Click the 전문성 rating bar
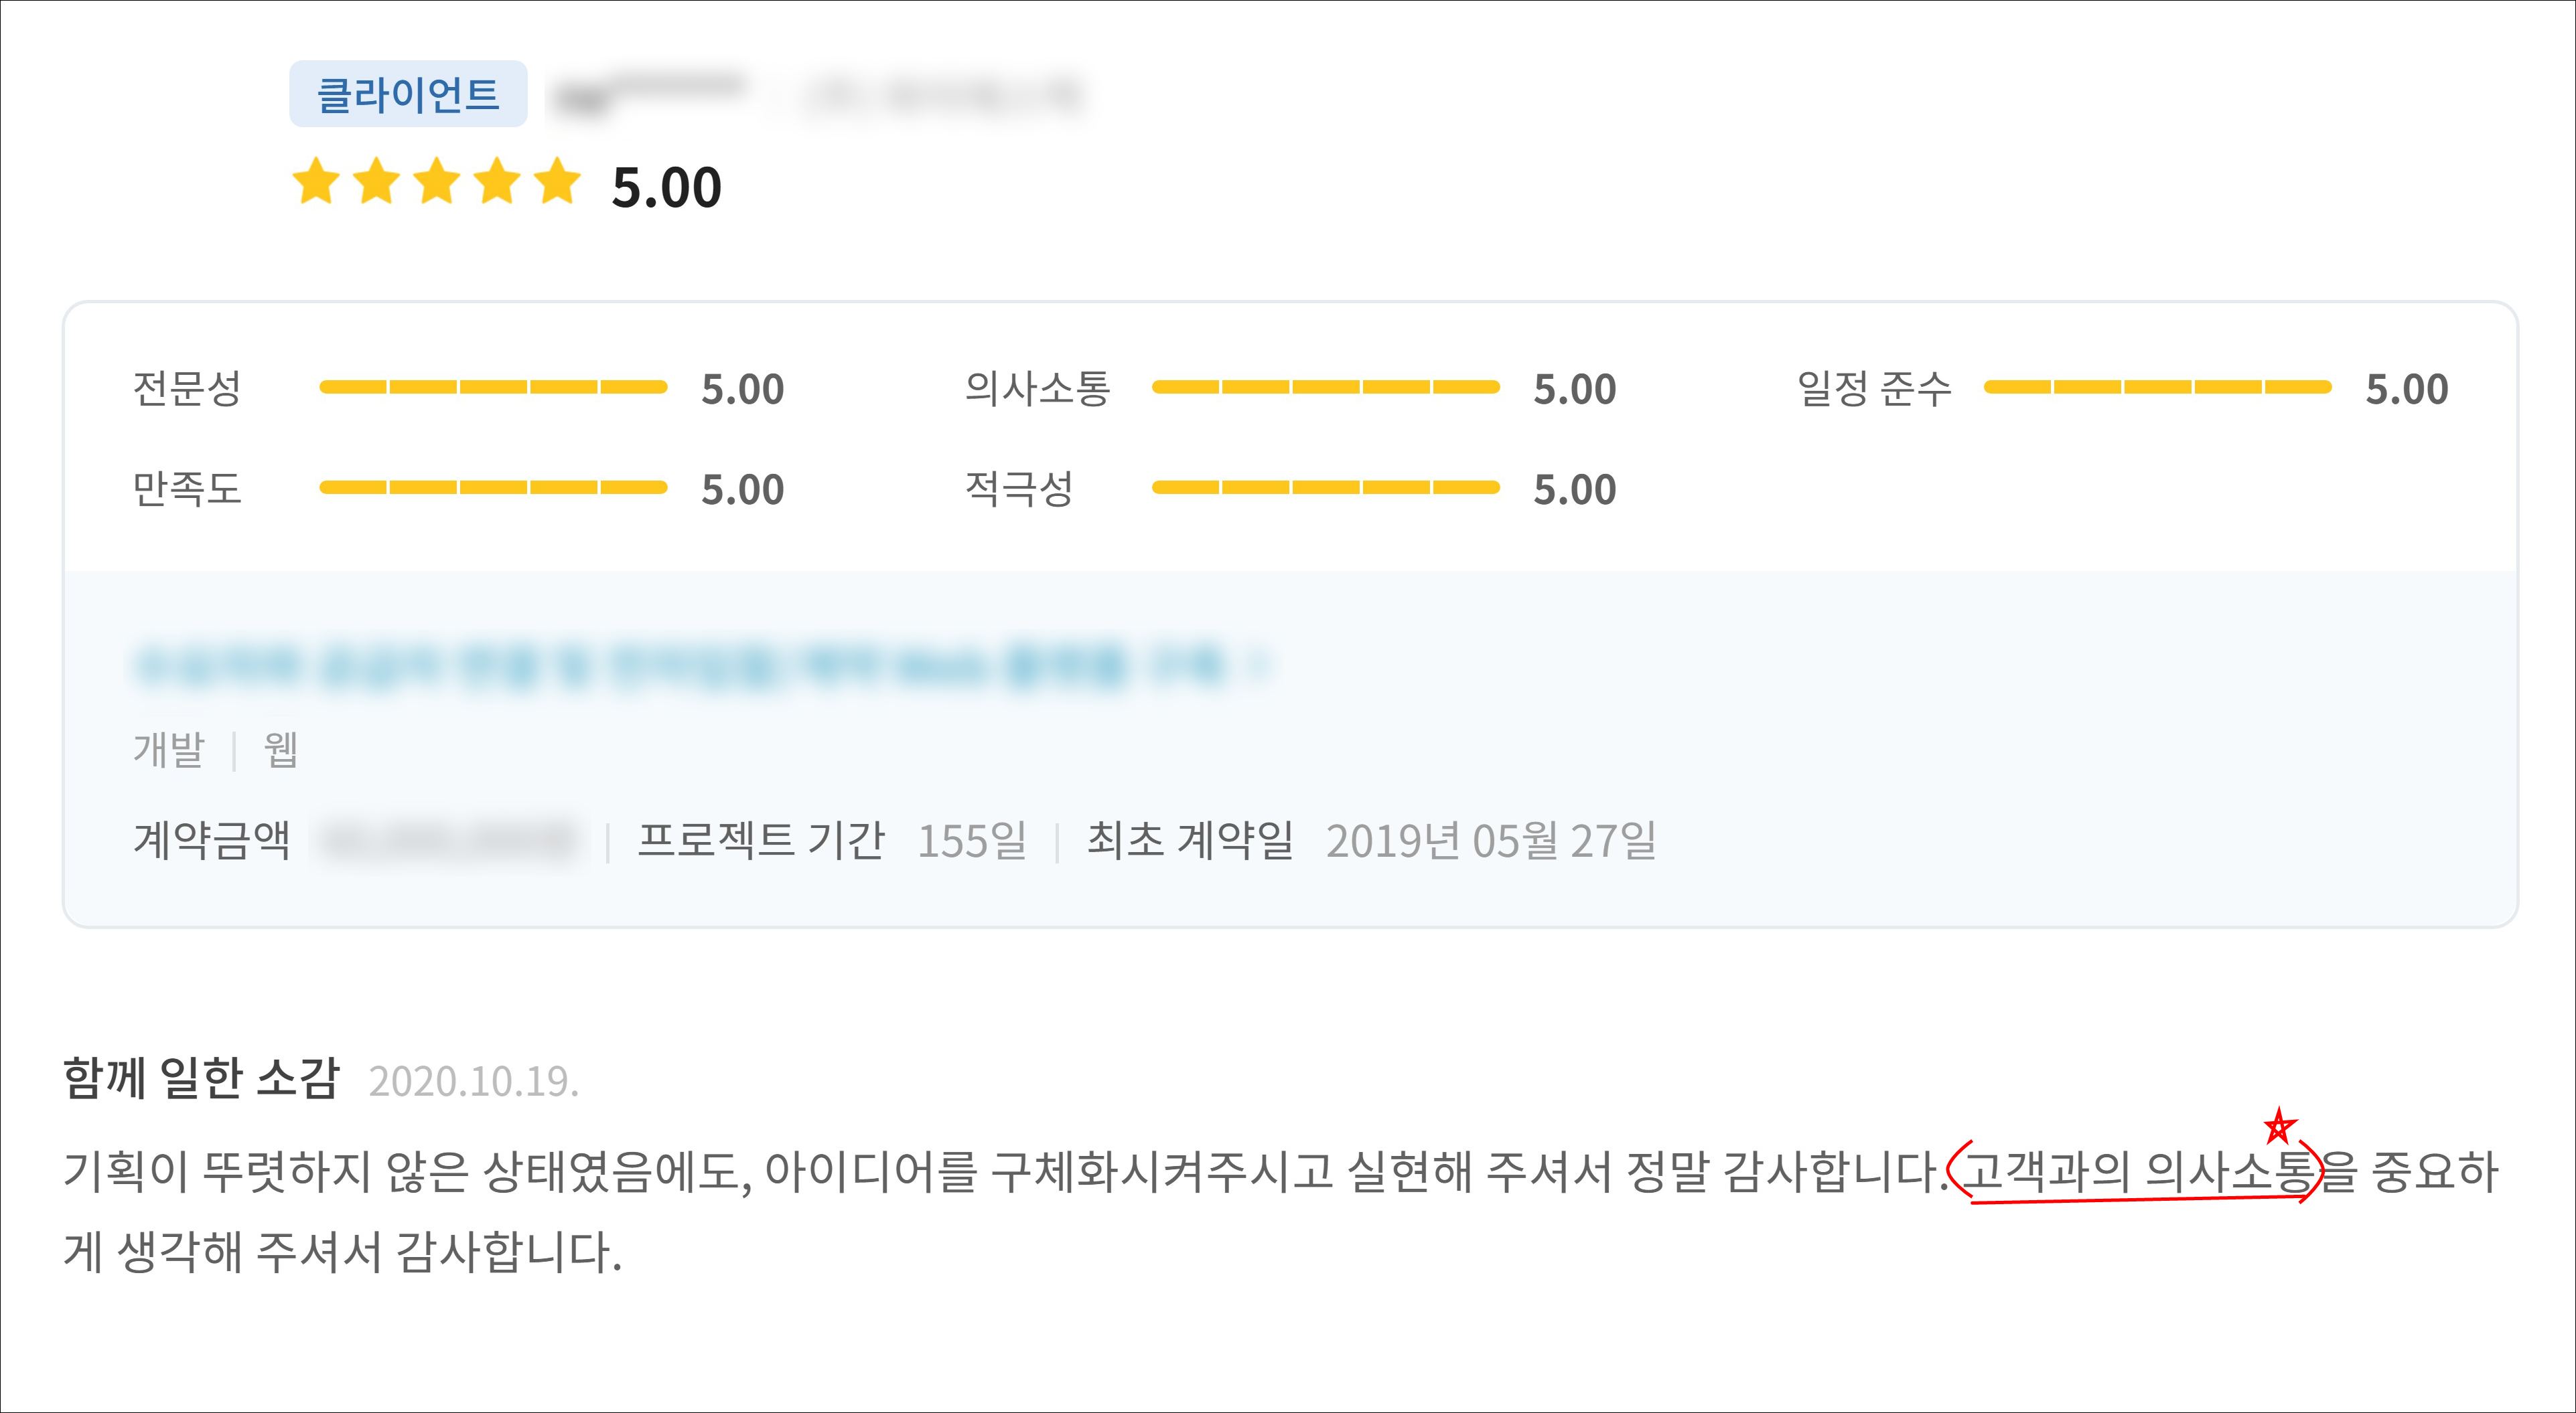The width and height of the screenshot is (2576, 1413). [493, 388]
